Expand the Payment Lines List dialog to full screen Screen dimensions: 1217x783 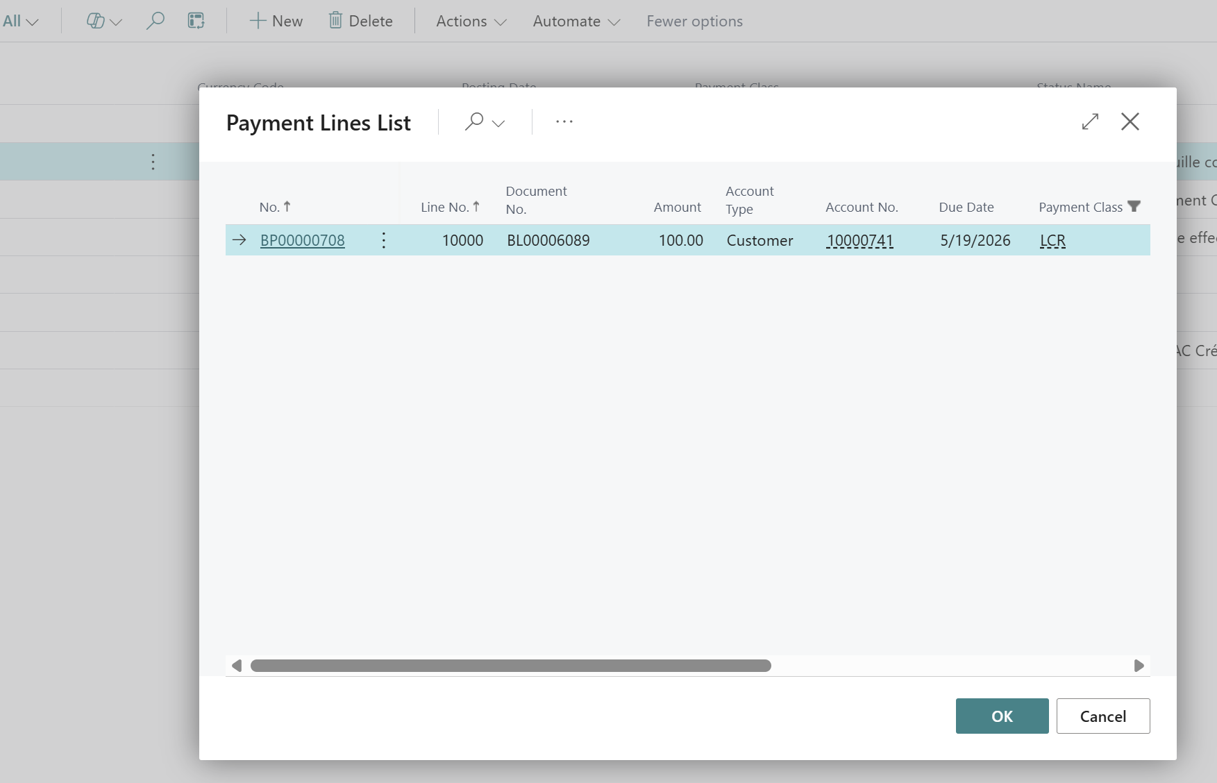[x=1090, y=121]
